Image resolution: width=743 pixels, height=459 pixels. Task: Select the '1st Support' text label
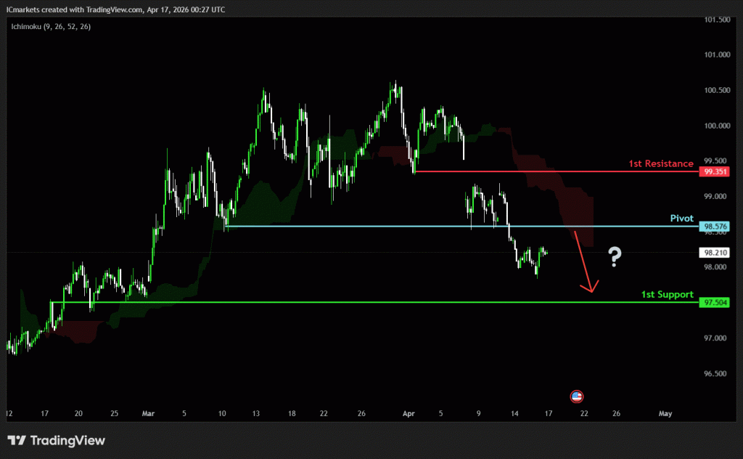666,294
